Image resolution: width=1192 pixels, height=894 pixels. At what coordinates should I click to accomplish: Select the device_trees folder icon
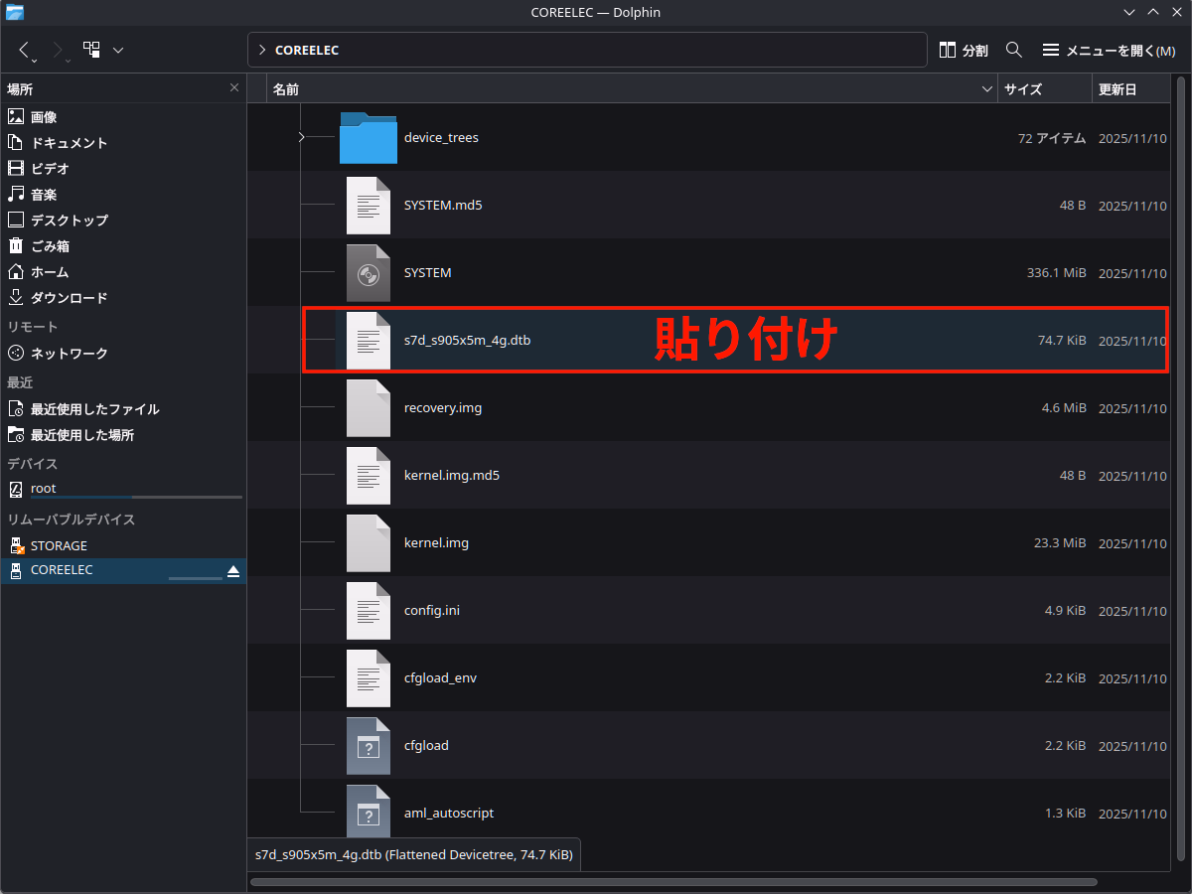pyautogui.click(x=369, y=137)
